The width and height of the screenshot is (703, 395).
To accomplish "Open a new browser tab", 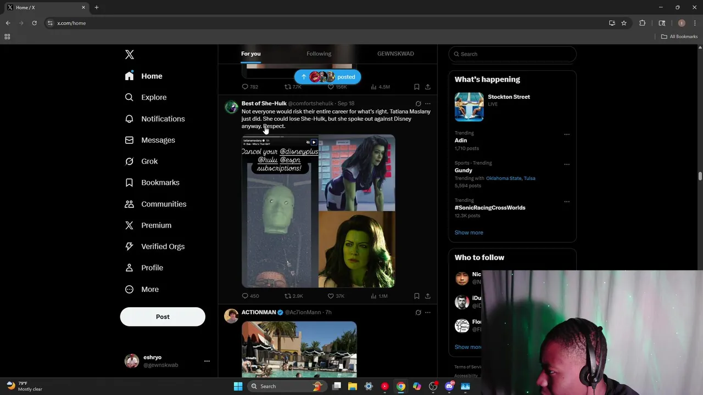I will [x=97, y=8].
